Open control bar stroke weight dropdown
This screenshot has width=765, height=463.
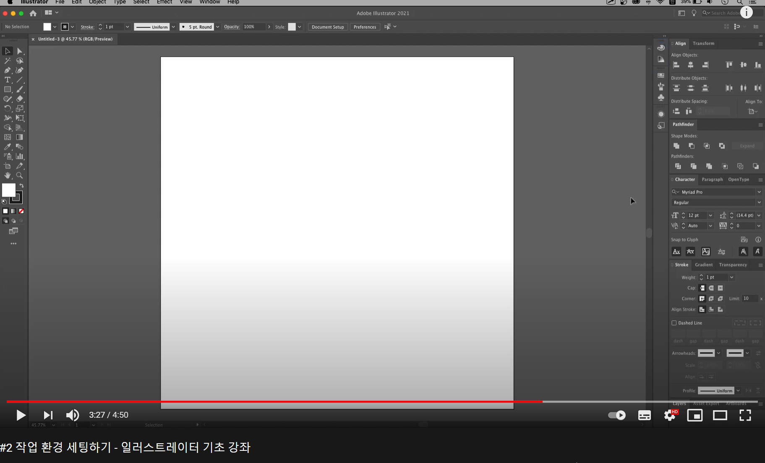(x=127, y=27)
